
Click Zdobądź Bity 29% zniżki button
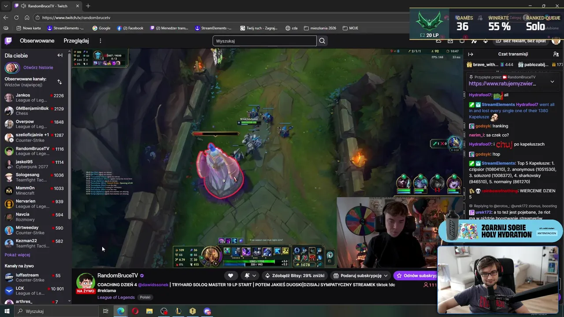pyautogui.click(x=295, y=276)
